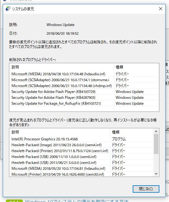Select Security Update for Package_for_RollupFix KB4103721
The width and height of the screenshot is (169, 202).
pyautogui.click(x=84, y=103)
